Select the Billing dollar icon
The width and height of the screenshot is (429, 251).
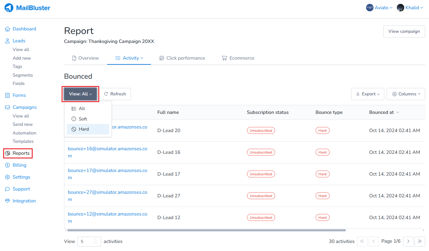7,165
